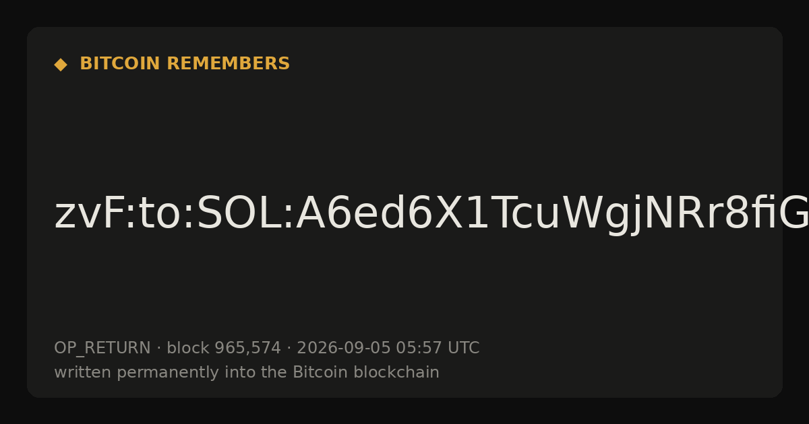The image size is (809, 424).
Task: Click the word block in the footer
Action: point(188,349)
